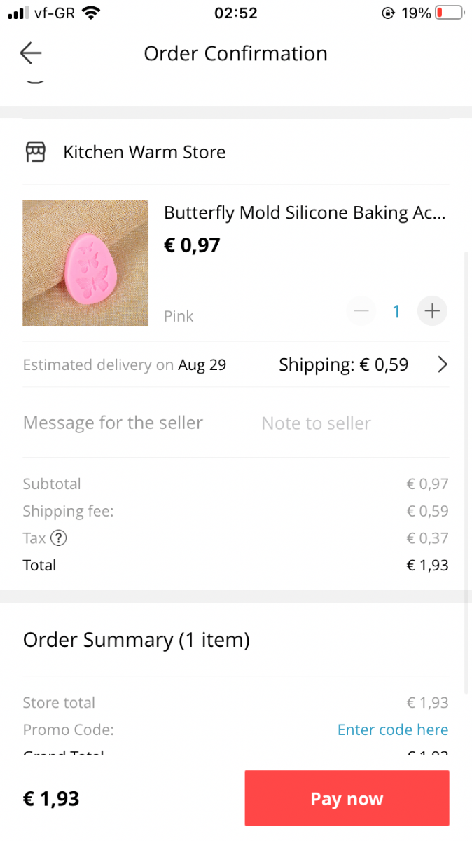Type in the Note to seller field

(x=316, y=423)
